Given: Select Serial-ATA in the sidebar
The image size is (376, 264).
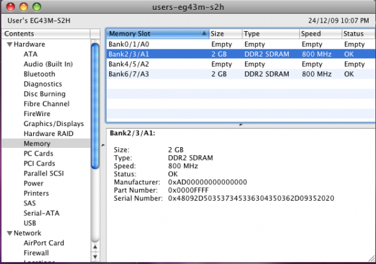Looking at the screenshot, I should 42,213.
